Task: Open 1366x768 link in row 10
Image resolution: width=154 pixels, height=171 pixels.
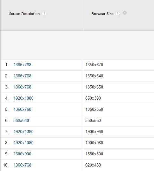Action: pos(22,165)
